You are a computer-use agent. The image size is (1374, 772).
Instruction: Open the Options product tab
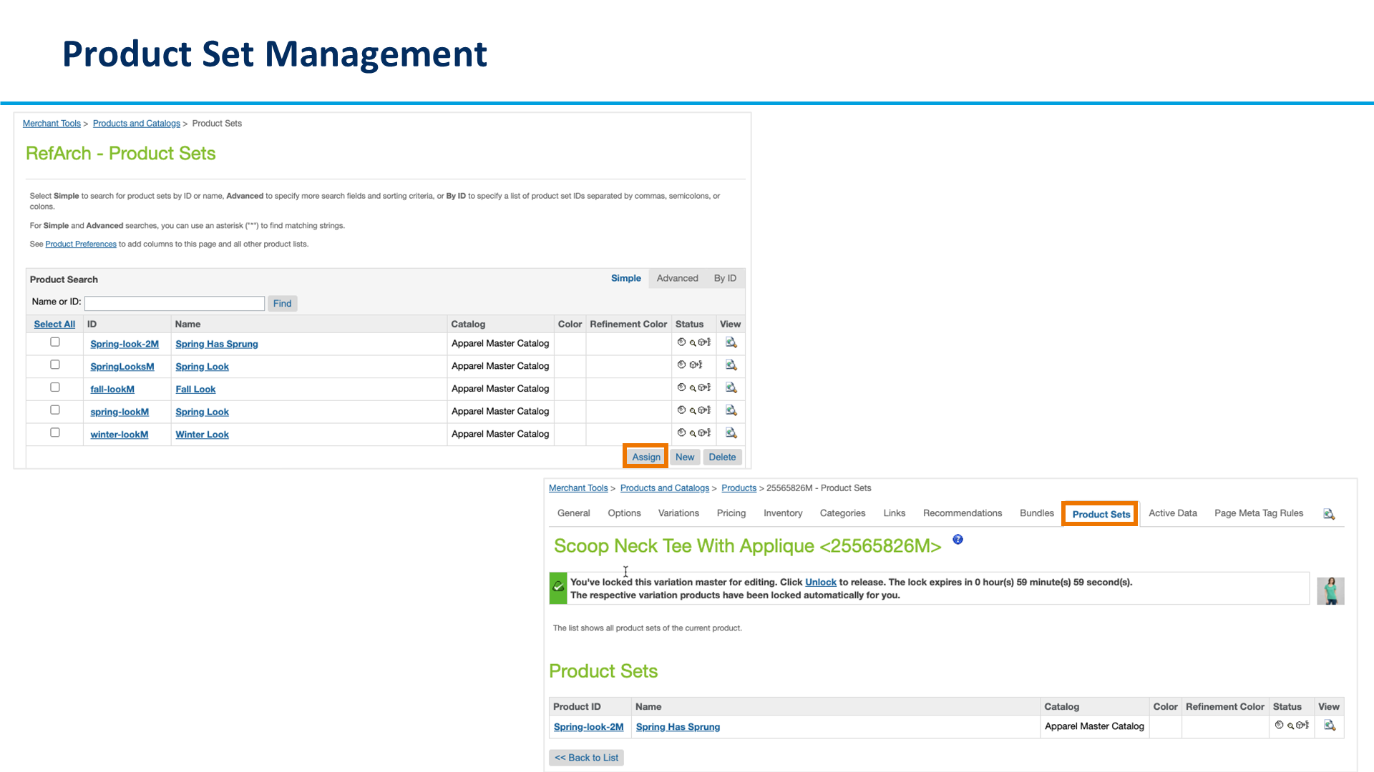tap(624, 513)
